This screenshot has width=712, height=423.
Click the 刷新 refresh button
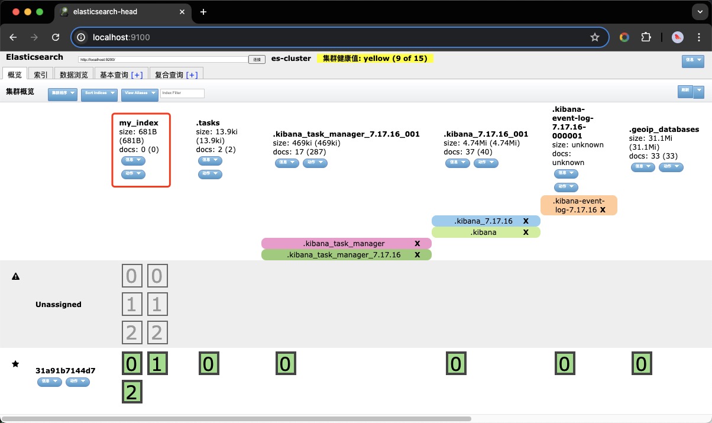(x=685, y=91)
